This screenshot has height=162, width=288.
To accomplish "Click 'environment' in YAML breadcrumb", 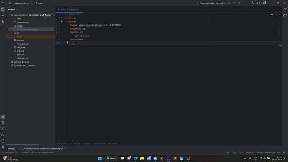I will click(x=100, y=144).
